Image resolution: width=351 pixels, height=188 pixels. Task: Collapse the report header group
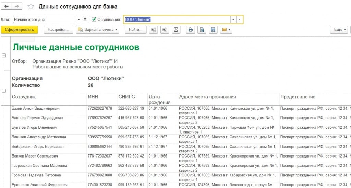point(4,55)
